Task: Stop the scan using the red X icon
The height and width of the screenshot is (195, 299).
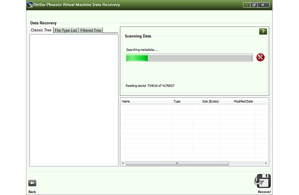Action: [261, 57]
